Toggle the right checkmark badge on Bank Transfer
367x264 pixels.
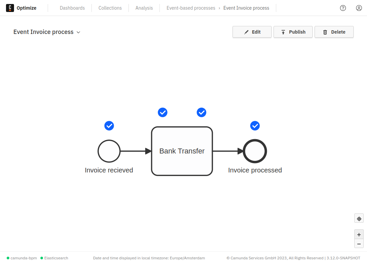coord(202,113)
